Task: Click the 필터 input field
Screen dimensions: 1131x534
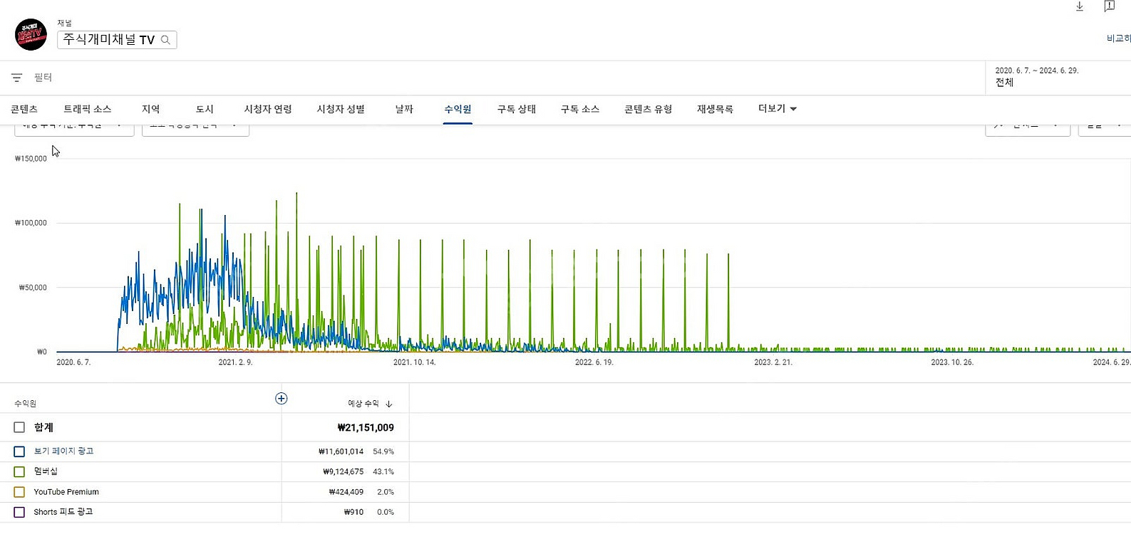Action: click(143, 78)
